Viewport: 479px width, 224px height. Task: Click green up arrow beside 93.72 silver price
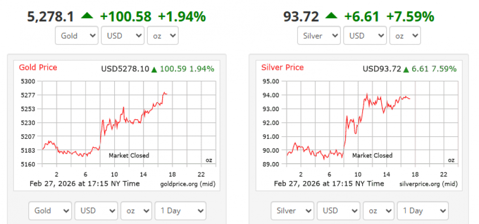(331, 16)
